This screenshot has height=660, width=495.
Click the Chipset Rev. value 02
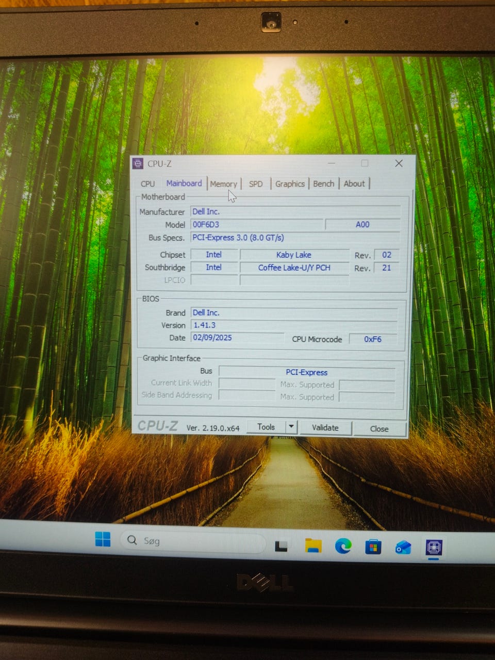(387, 255)
